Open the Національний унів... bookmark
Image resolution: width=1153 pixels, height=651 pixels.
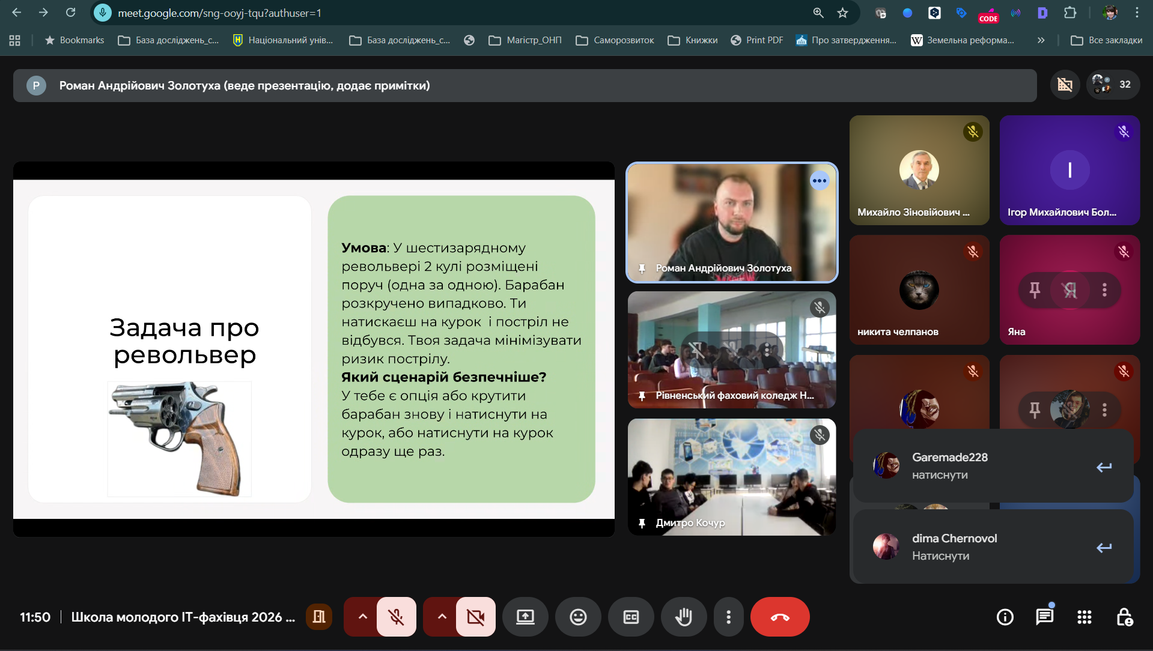pos(282,40)
